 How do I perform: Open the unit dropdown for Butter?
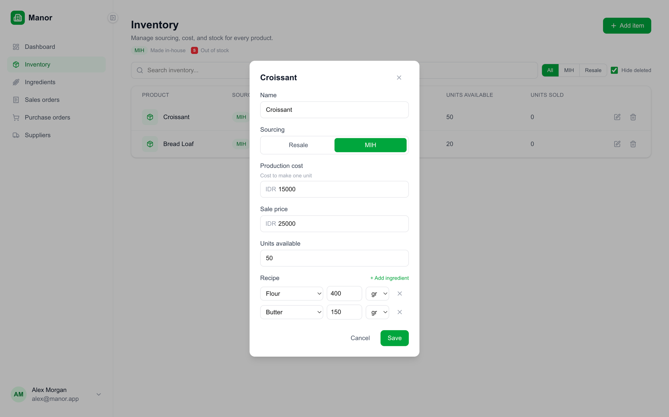click(377, 312)
